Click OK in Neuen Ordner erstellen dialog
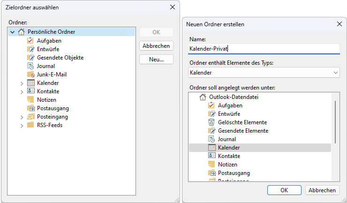Image resolution: width=347 pixels, height=203 pixels. click(x=284, y=190)
